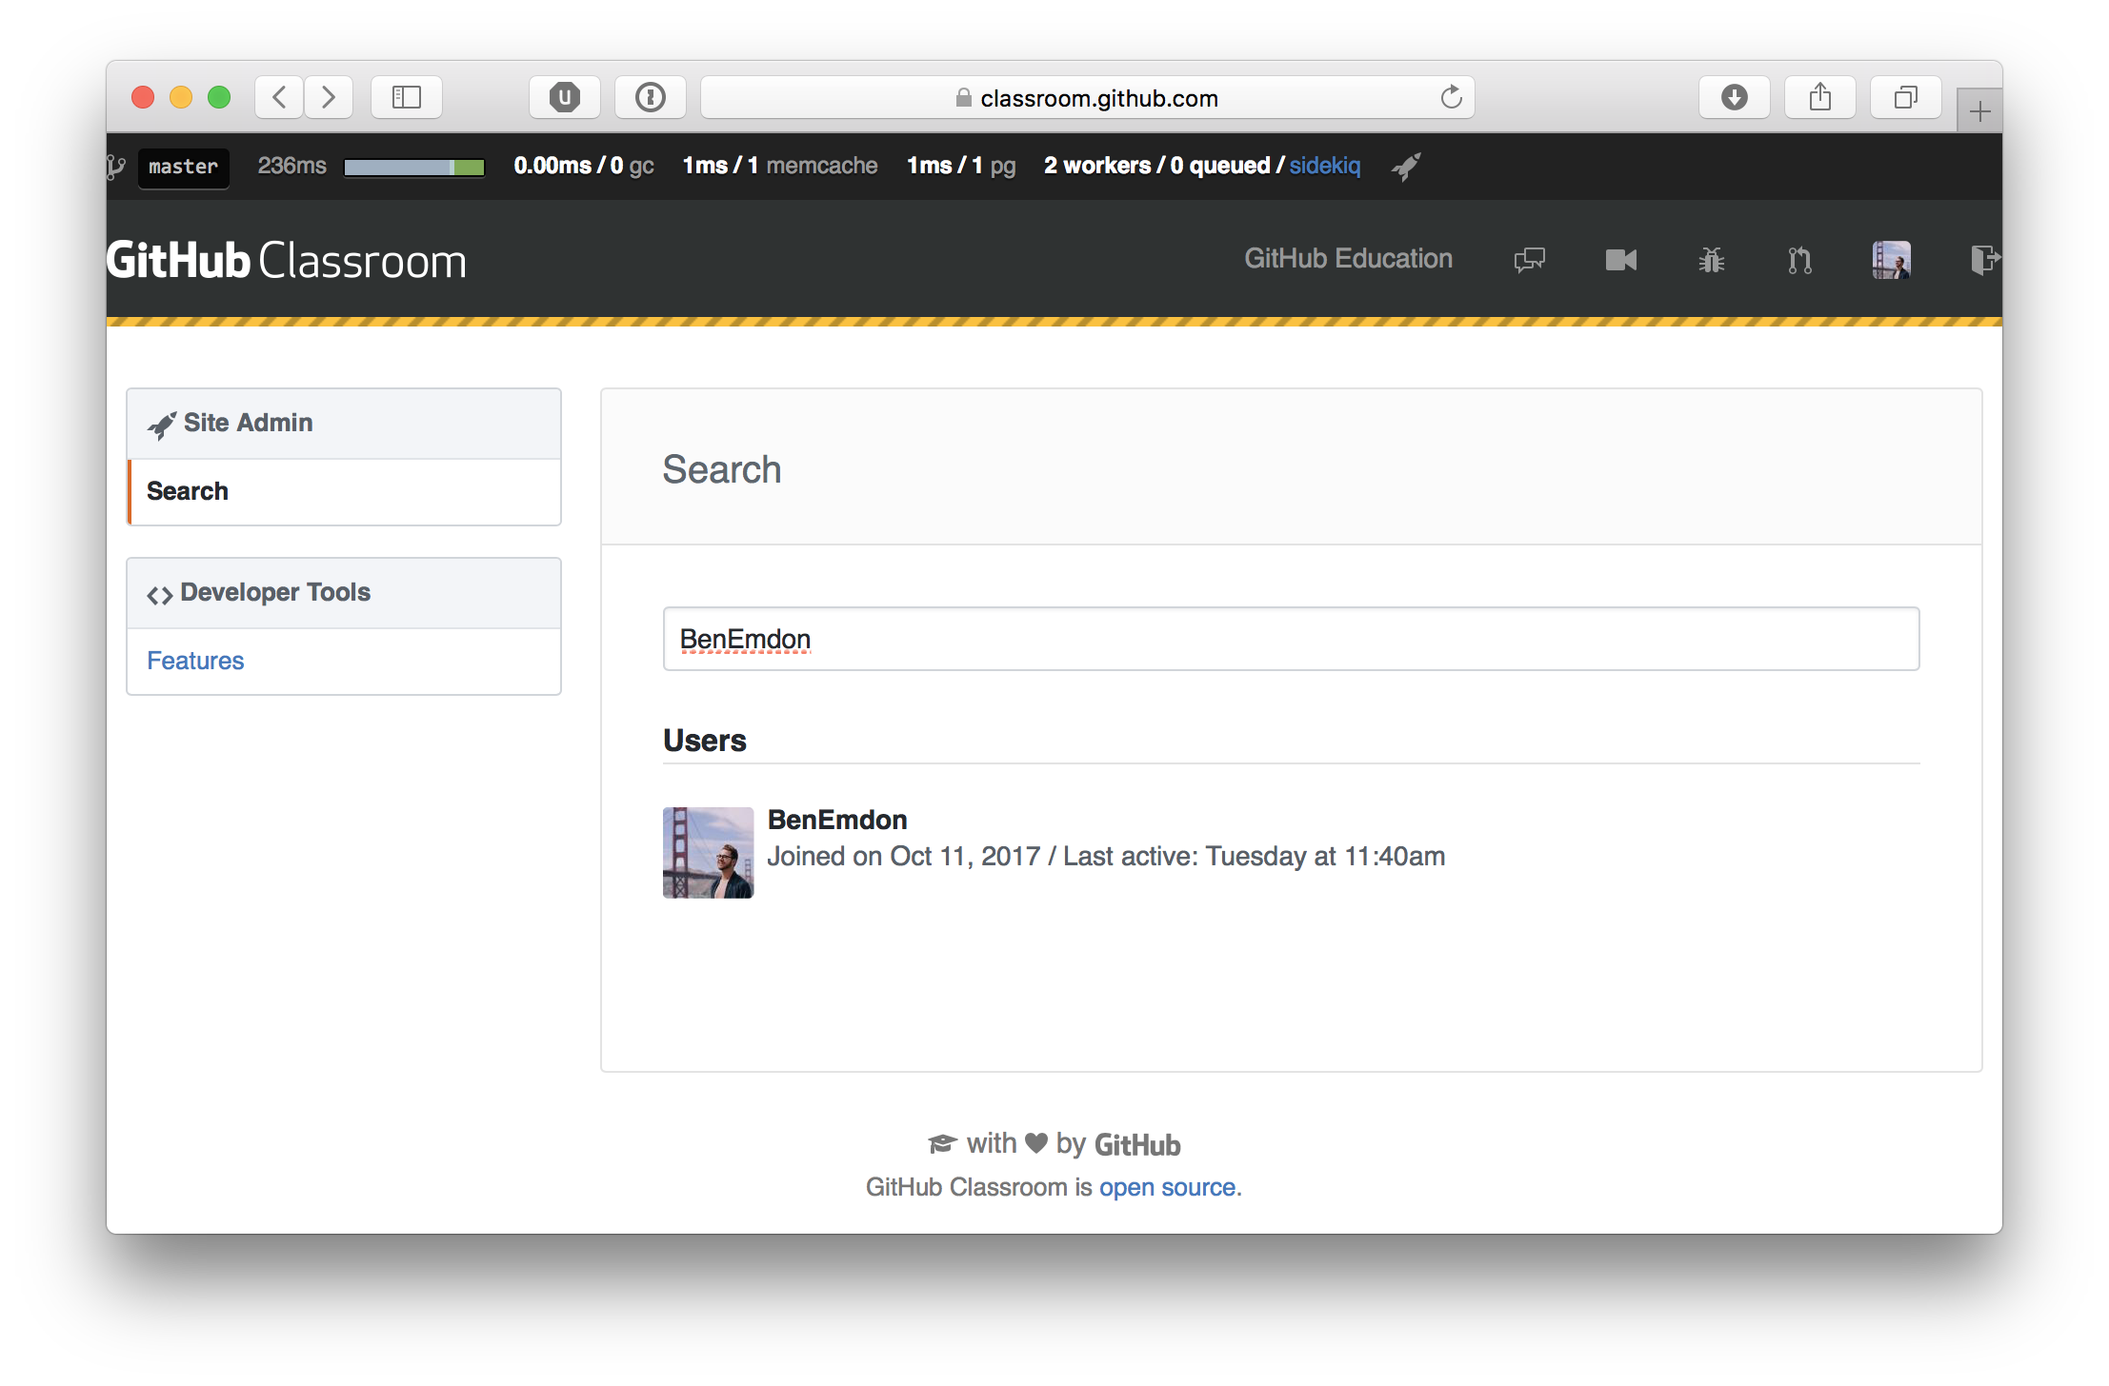
Task: Open the pull request icon in header
Action: 1799,260
